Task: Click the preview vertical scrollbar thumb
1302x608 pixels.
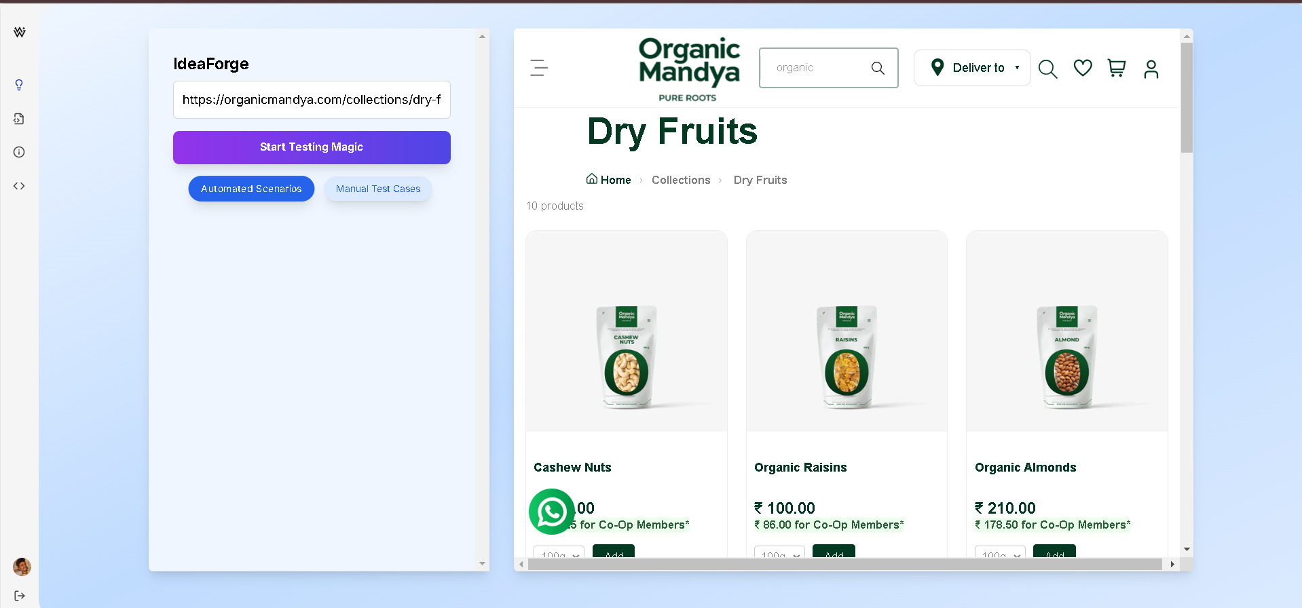Action: point(1187,98)
